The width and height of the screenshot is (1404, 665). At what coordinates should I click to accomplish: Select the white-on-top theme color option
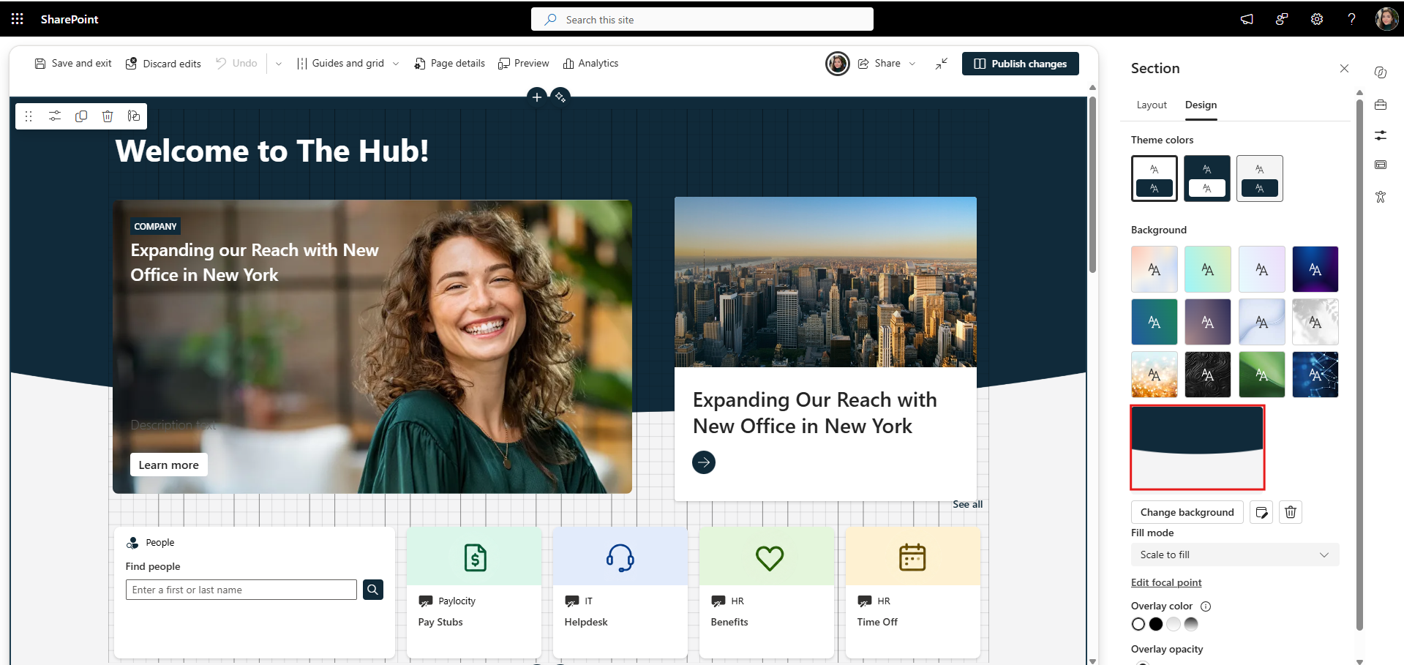click(1155, 179)
